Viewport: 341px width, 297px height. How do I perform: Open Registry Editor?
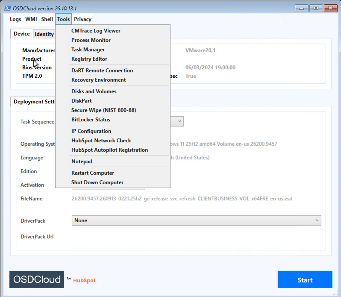coord(119,59)
